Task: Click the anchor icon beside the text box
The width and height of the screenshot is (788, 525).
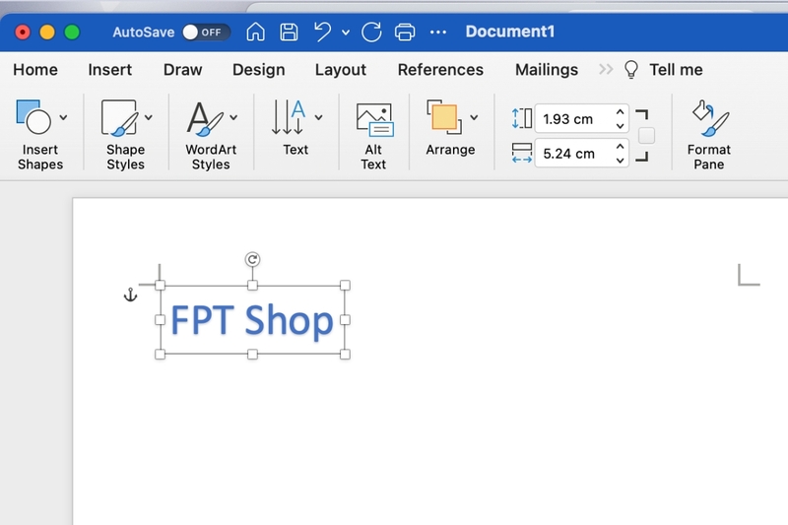Action: 130,295
